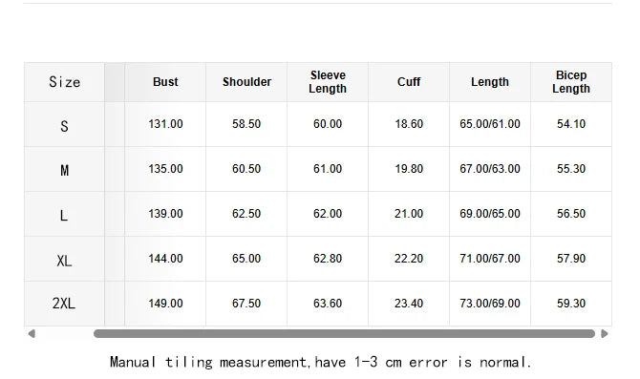640x379 pixels.
Task: Click shoulder value 60.50 for size M
Action: click(x=246, y=169)
